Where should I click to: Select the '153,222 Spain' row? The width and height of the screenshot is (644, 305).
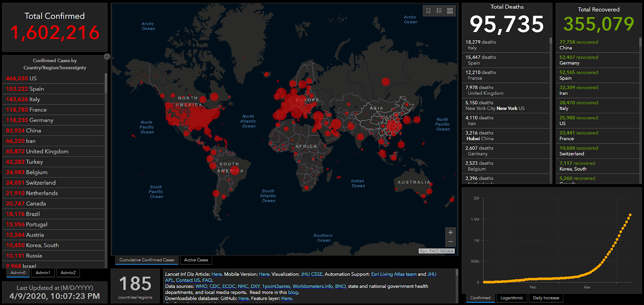54,89
